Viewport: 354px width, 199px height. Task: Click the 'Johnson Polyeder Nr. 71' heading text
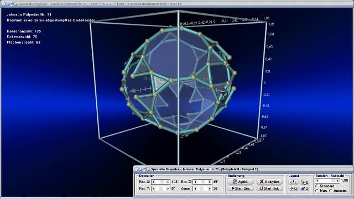[29, 14]
